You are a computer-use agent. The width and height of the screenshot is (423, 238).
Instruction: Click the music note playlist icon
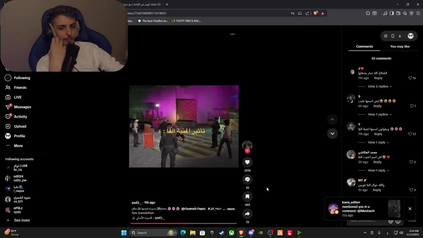point(385,13)
